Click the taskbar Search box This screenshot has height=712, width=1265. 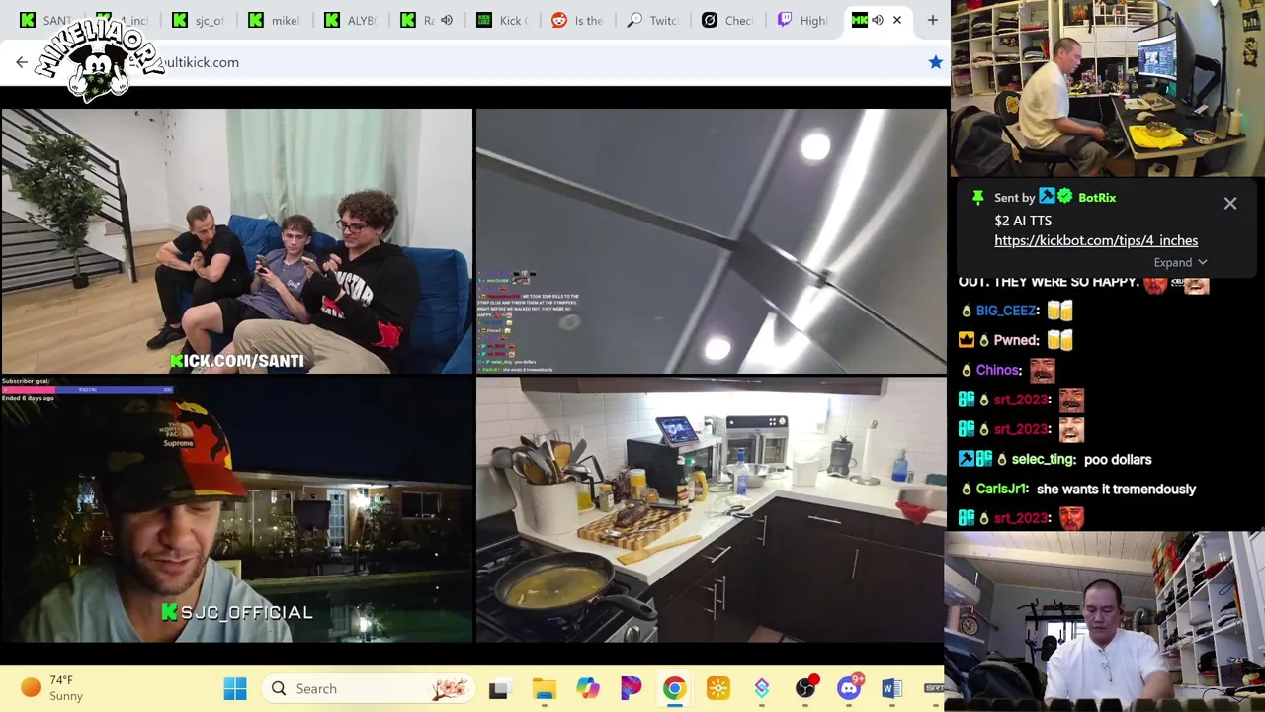pos(368,689)
